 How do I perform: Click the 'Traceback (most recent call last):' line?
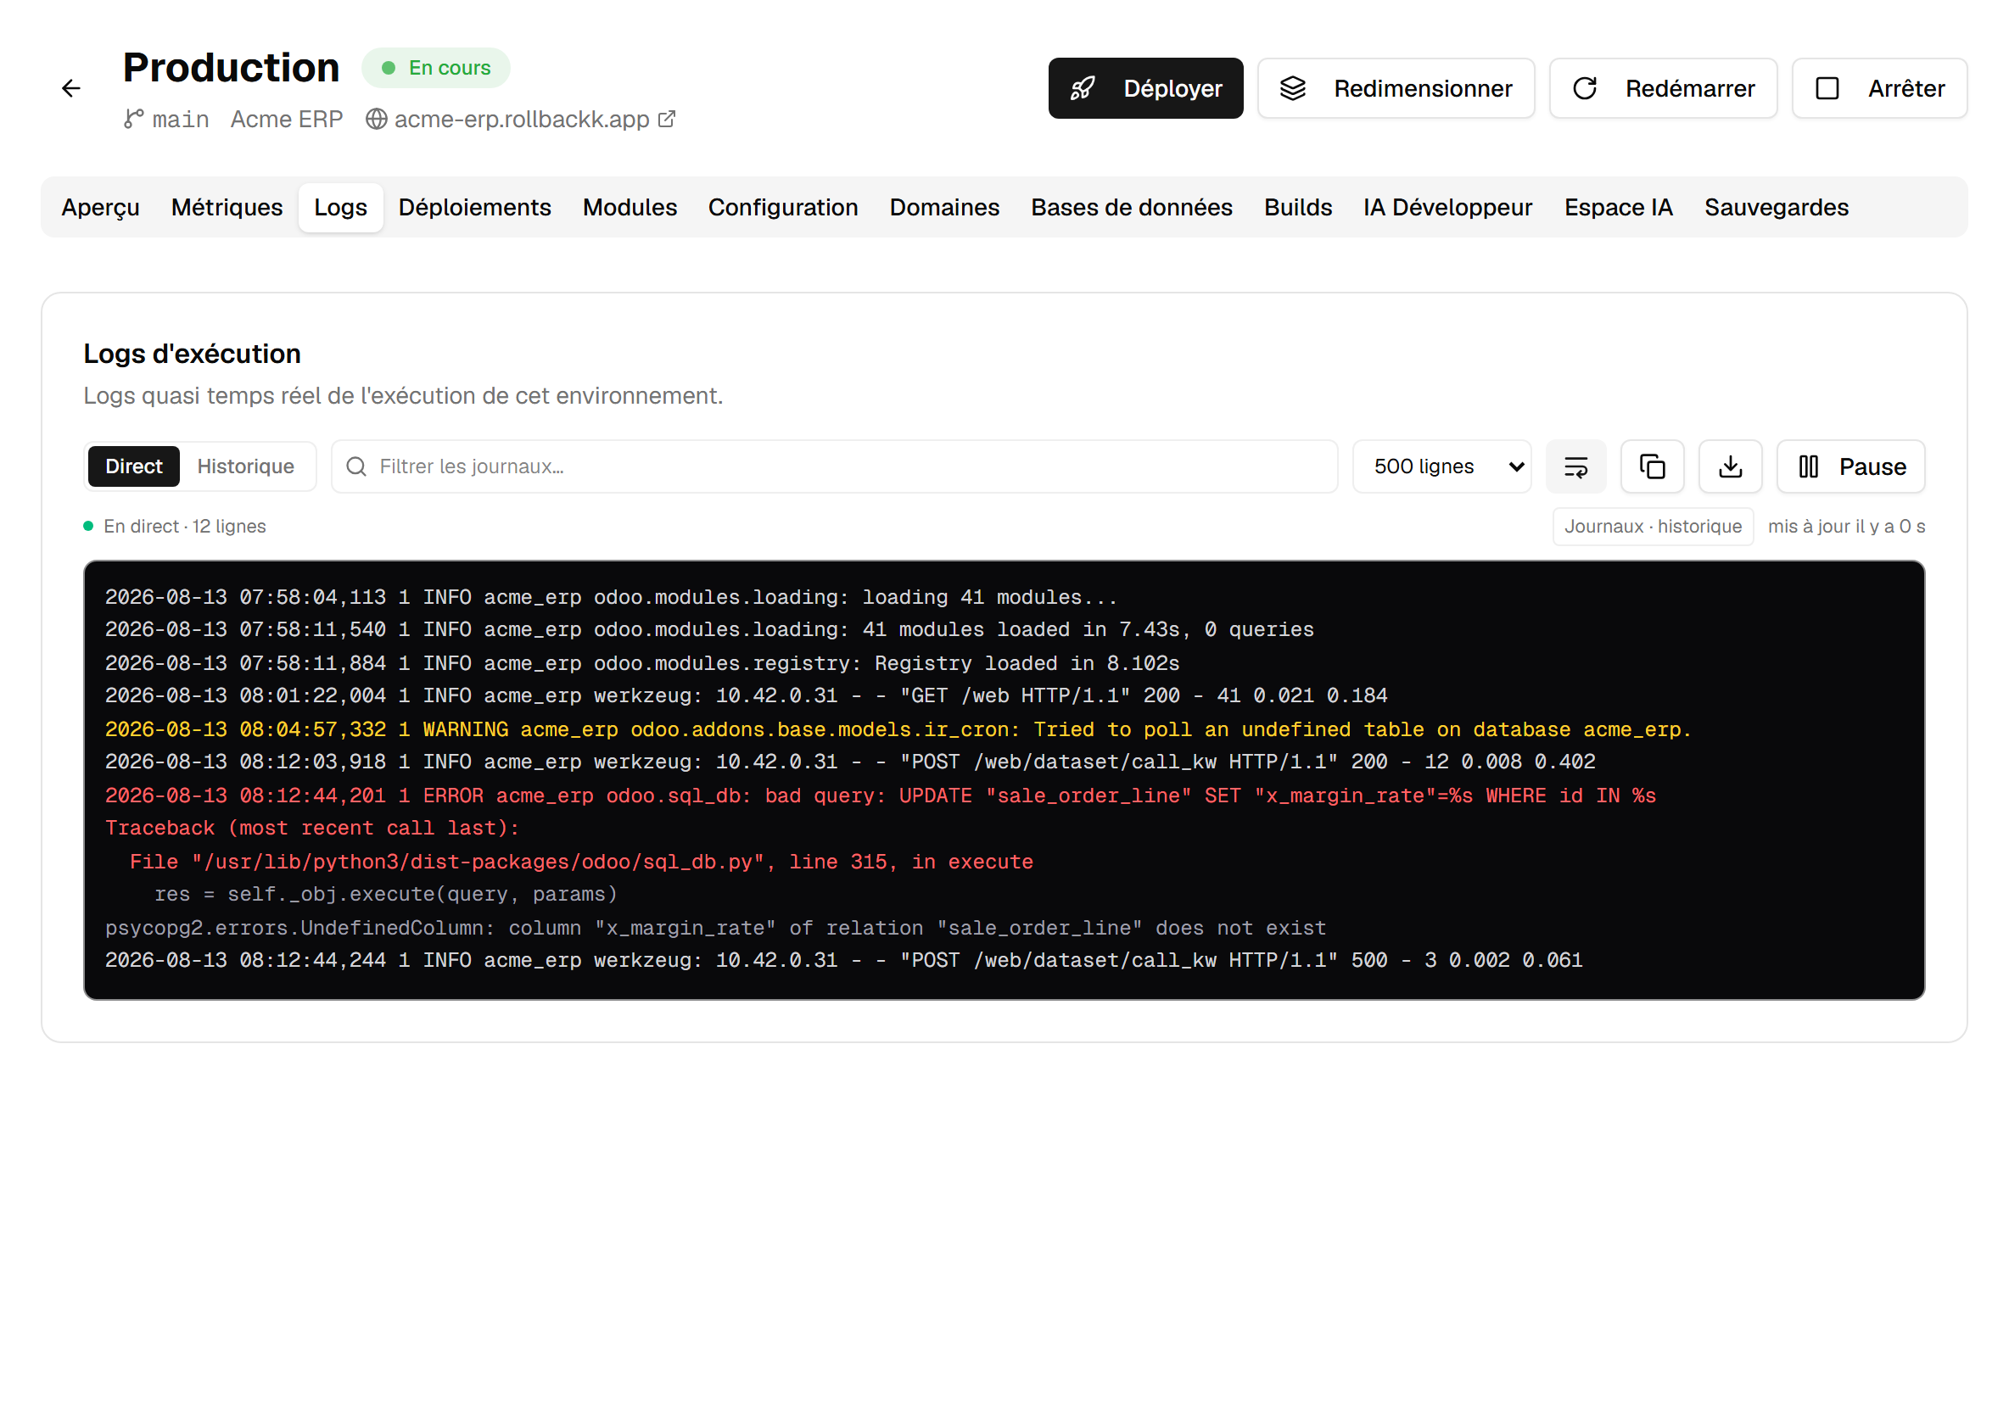tap(312, 829)
